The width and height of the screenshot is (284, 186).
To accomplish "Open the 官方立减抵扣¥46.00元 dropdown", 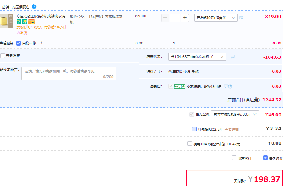I will [x=235, y=114].
